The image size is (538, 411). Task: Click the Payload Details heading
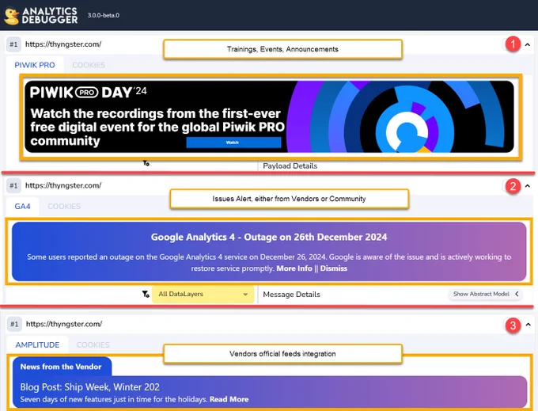pyautogui.click(x=290, y=166)
